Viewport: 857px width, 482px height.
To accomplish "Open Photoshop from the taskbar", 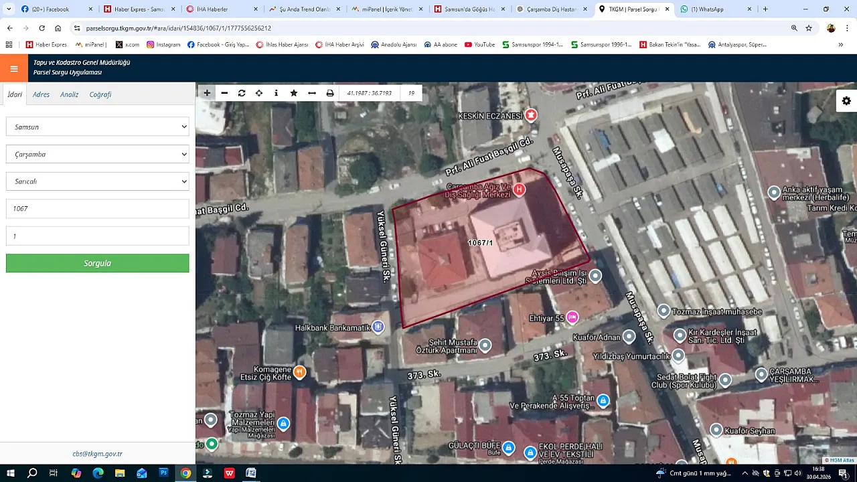I will pos(163,473).
